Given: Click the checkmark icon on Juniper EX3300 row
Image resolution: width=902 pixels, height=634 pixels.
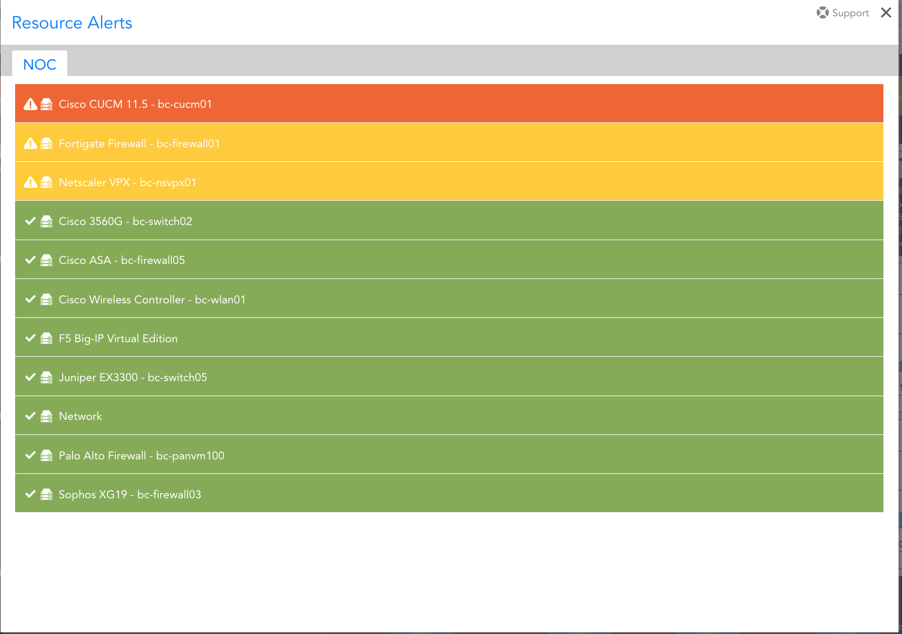Looking at the screenshot, I should 31,377.
